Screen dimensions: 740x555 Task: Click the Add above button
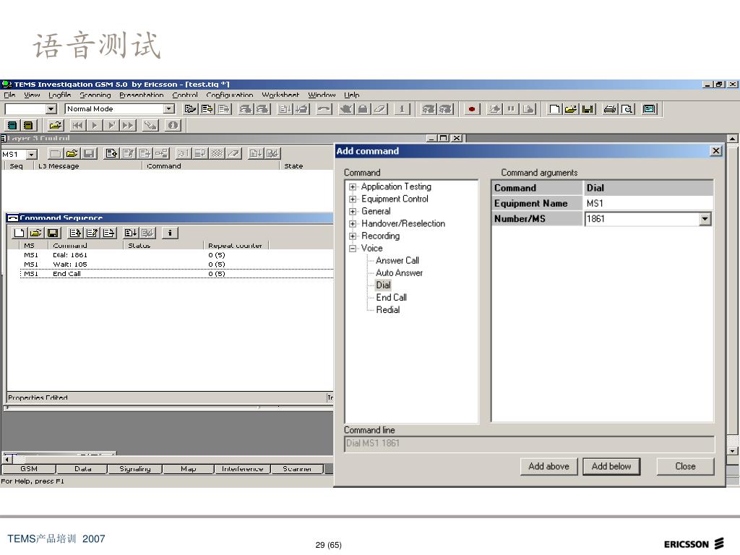pos(549,466)
